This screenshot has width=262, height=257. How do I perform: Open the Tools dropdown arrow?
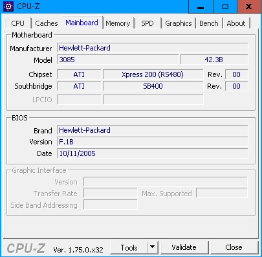[x=153, y=247]
